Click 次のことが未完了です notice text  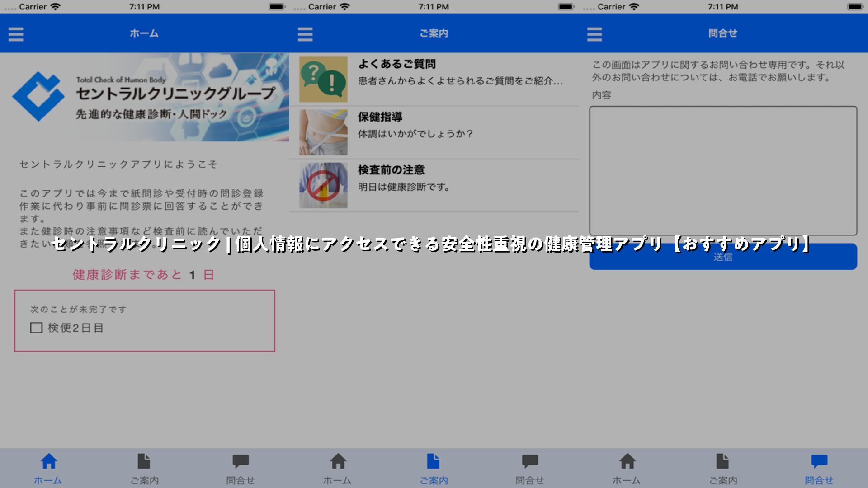click(x=79, y=310)
